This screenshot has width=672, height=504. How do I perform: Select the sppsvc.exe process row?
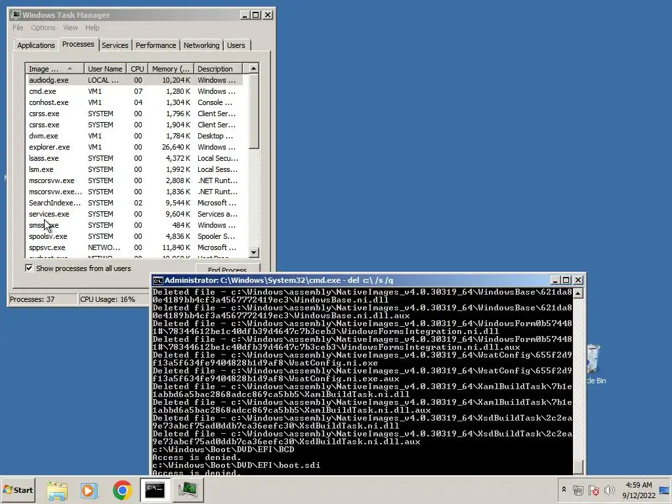(134, 247)
